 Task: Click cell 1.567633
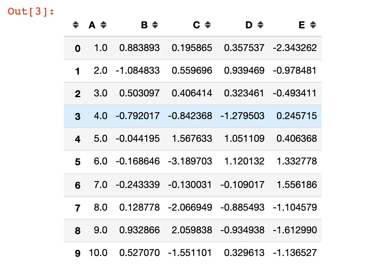(192, 139)
